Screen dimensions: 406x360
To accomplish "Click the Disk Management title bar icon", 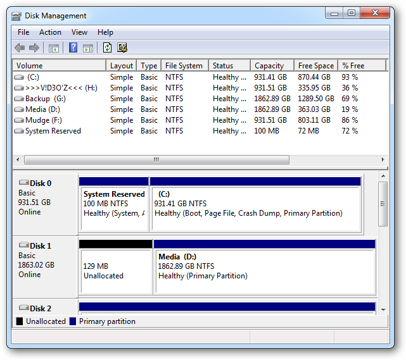I will click(16, 16).
